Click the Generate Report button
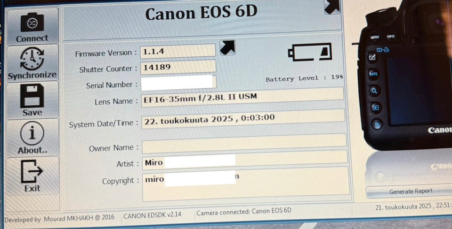Viewport: 452px width, 229px height. point(411,191)
